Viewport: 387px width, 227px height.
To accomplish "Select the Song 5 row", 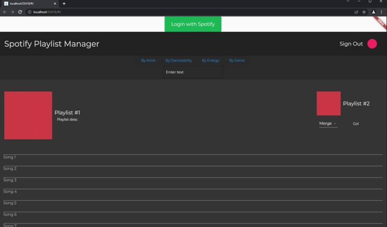I will click(193, 206).
